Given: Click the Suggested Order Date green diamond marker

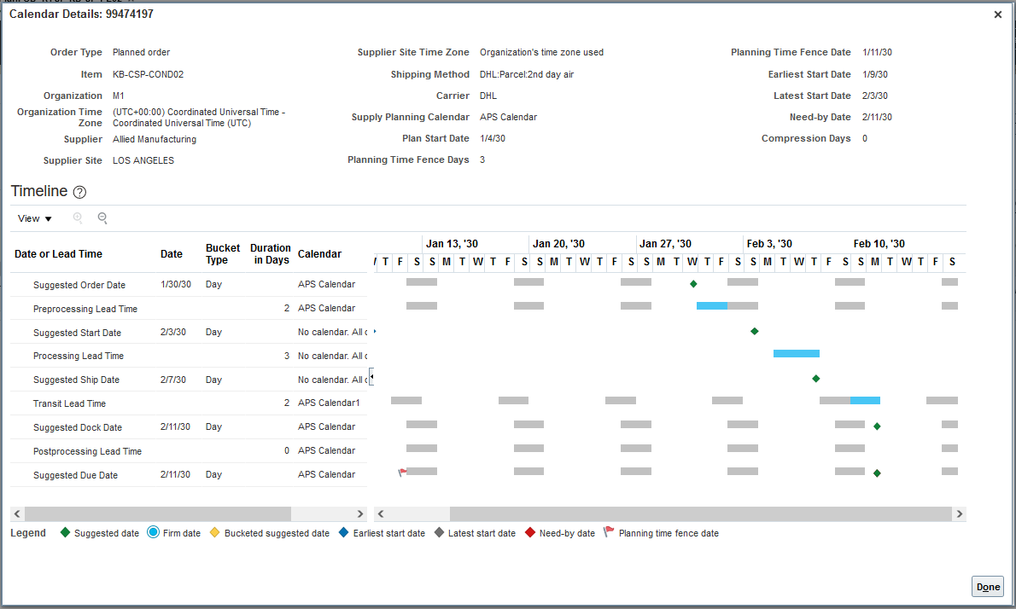Looking at the screenshot, I should tap(693, 284).
